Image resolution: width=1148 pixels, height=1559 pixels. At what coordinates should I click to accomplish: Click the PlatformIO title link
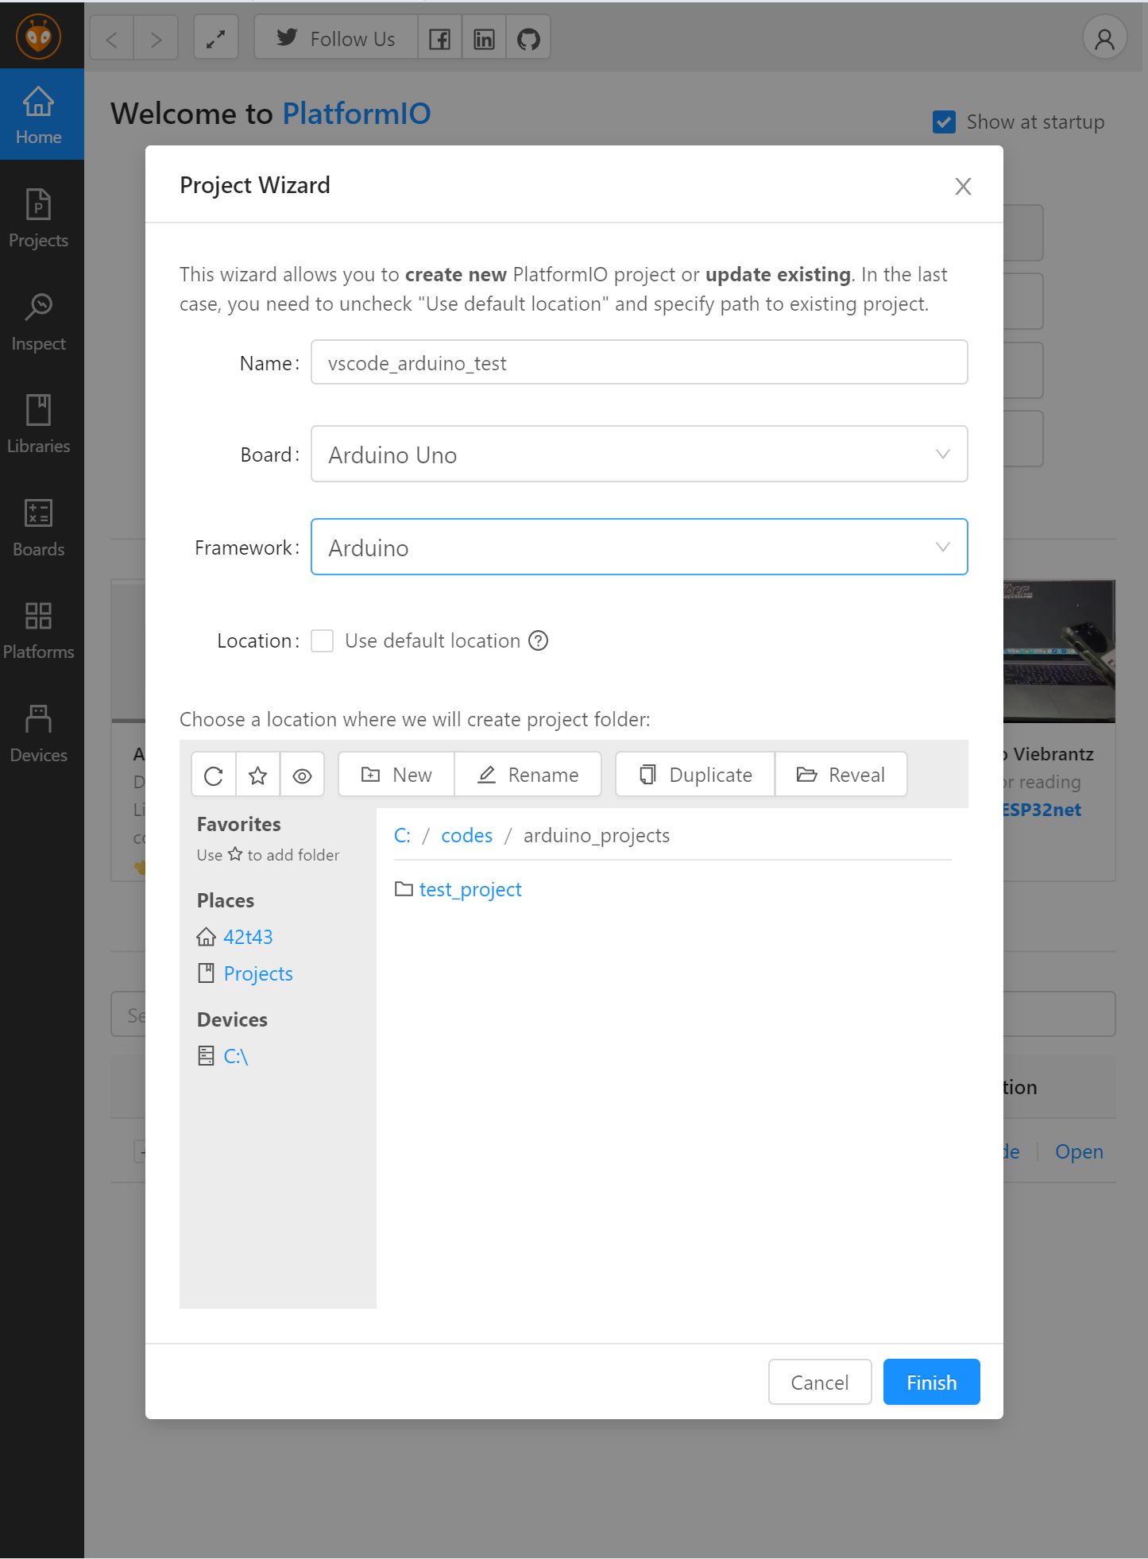coord(356,114)
